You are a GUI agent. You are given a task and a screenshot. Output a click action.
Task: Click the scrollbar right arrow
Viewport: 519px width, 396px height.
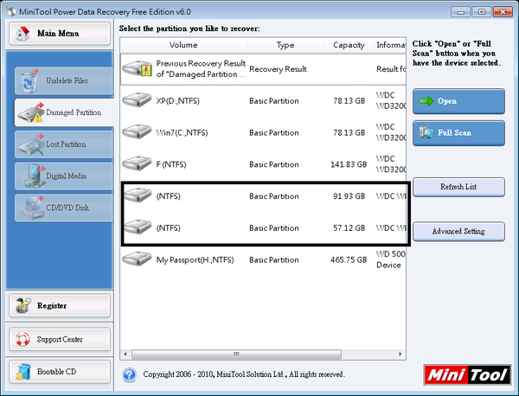coord(400,354)
